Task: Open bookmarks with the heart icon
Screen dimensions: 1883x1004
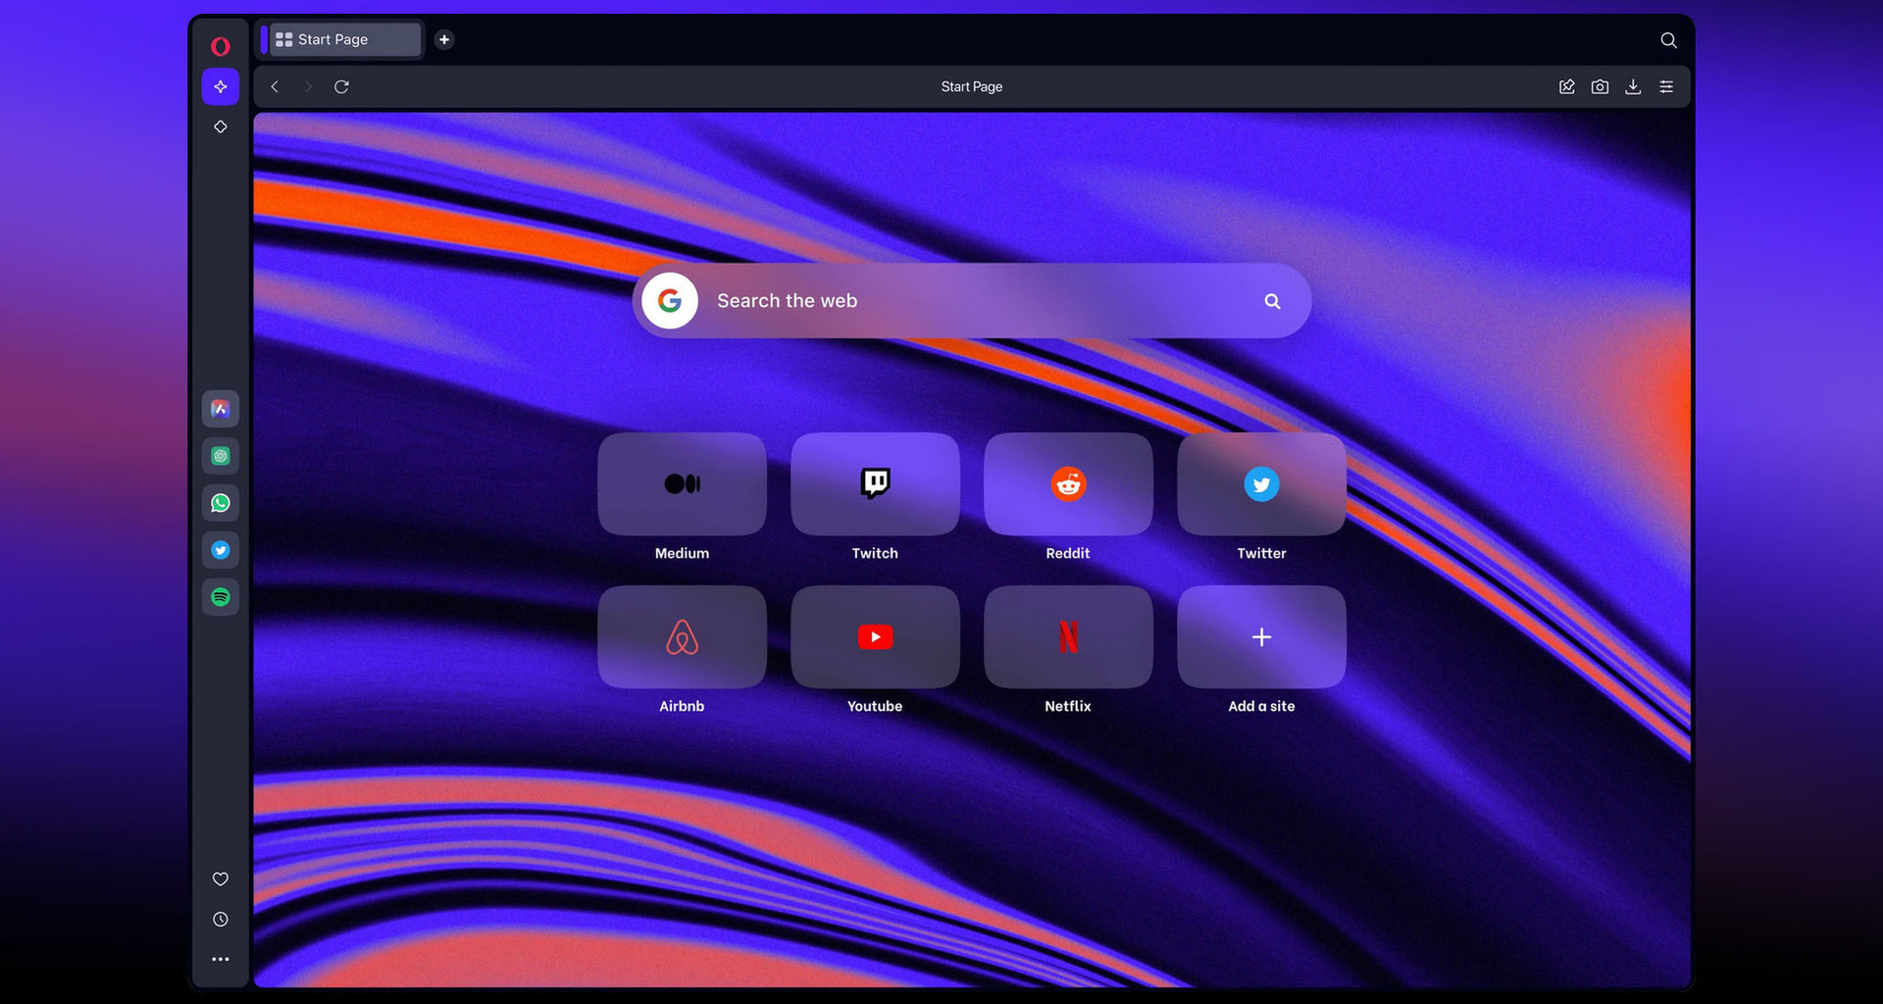Action: pyautogui.click(x=220, y=879)
